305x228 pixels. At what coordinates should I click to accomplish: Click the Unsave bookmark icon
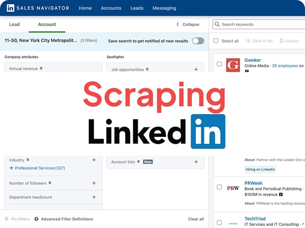click(x=281, y=41)
